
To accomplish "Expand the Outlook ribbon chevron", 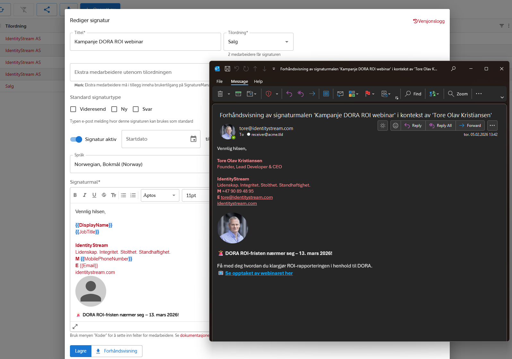I will 502,97.
